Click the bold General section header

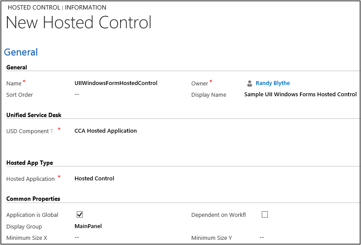coord(16,67)
